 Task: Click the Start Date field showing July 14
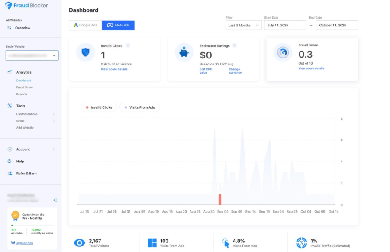(x=285, y=25)
